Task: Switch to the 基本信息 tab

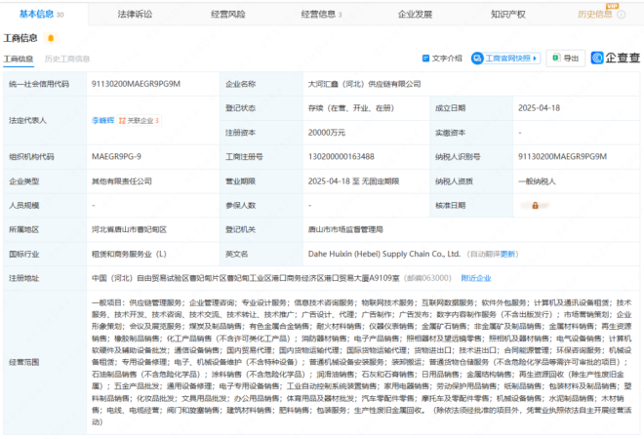Action: [x=41, y=15]
